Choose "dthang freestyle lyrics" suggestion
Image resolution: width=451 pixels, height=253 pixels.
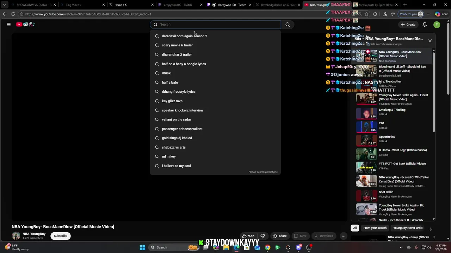click(x=215, y=92)
